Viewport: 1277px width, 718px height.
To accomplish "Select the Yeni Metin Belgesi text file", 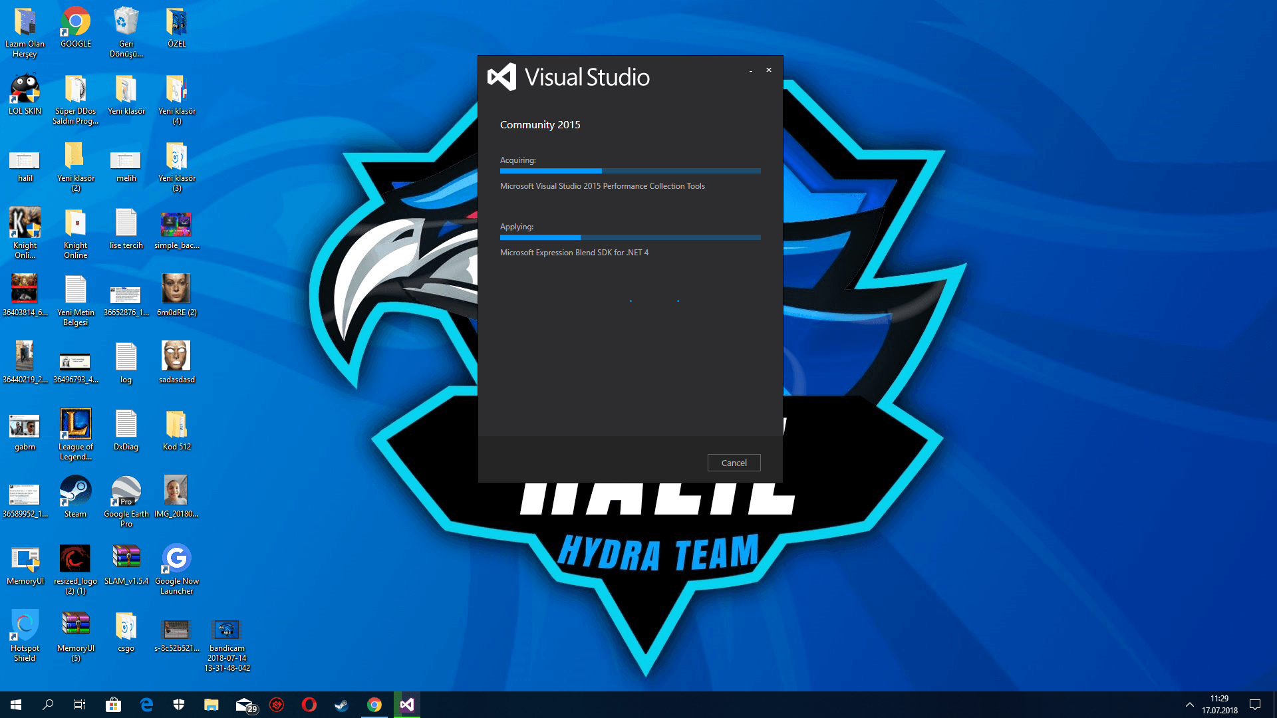I will pyautogui.click(x=76, y=300).
